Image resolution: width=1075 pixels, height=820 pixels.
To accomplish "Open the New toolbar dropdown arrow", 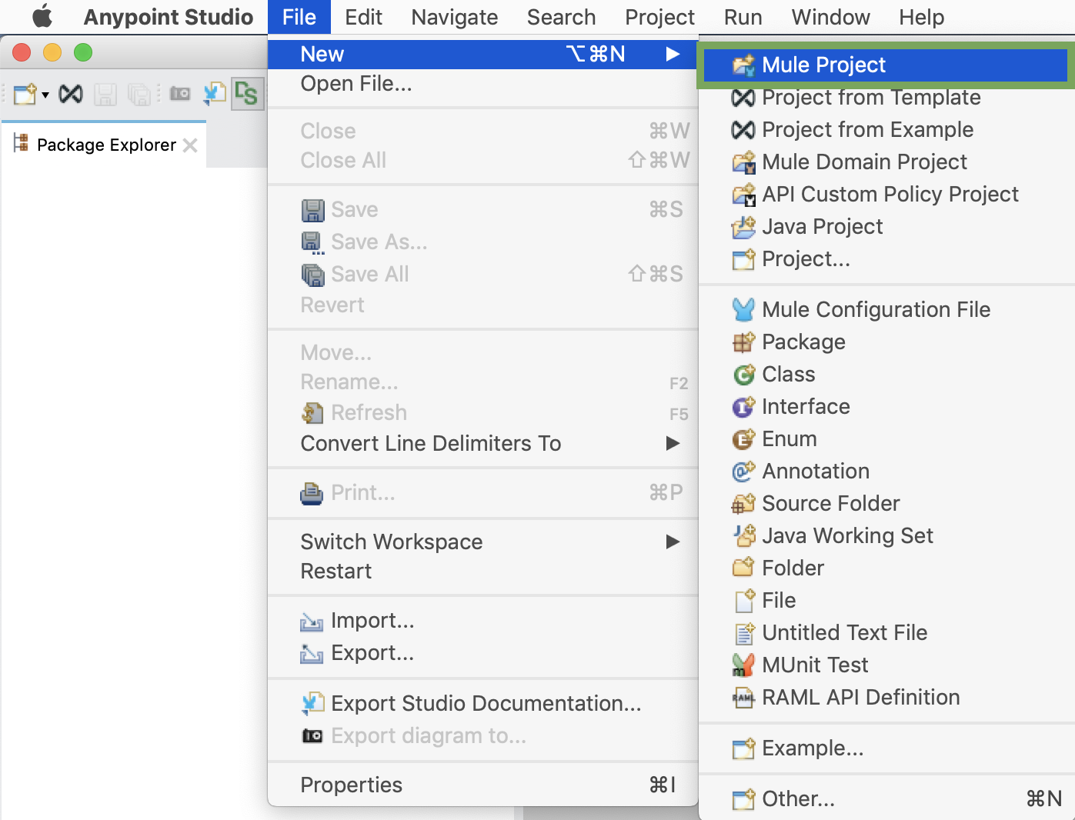I will pyautogui.click(x=45, y=95).
